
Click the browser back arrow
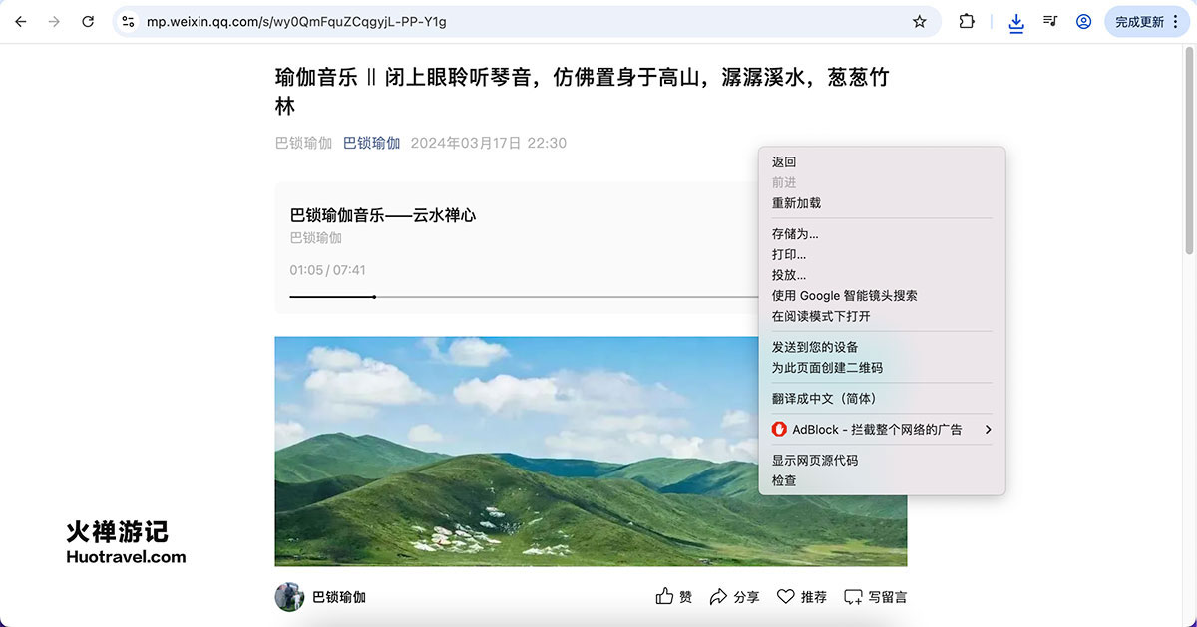coord(20,20)
